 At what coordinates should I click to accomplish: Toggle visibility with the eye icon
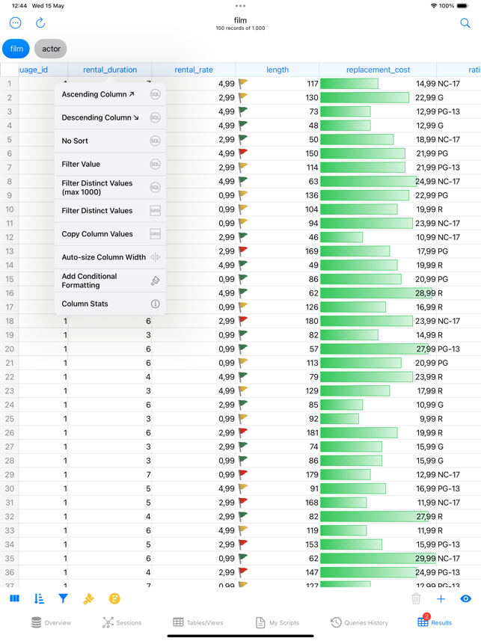(465, 598)
